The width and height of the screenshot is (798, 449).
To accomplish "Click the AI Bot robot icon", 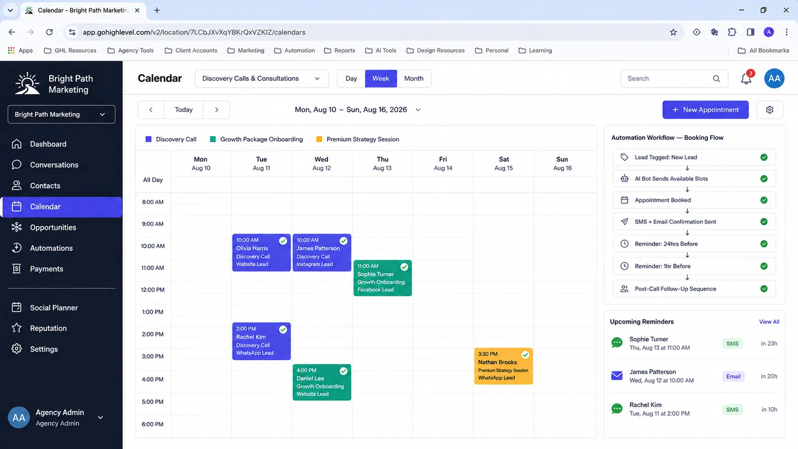I will pyautogui.click(x=624, y=179).
